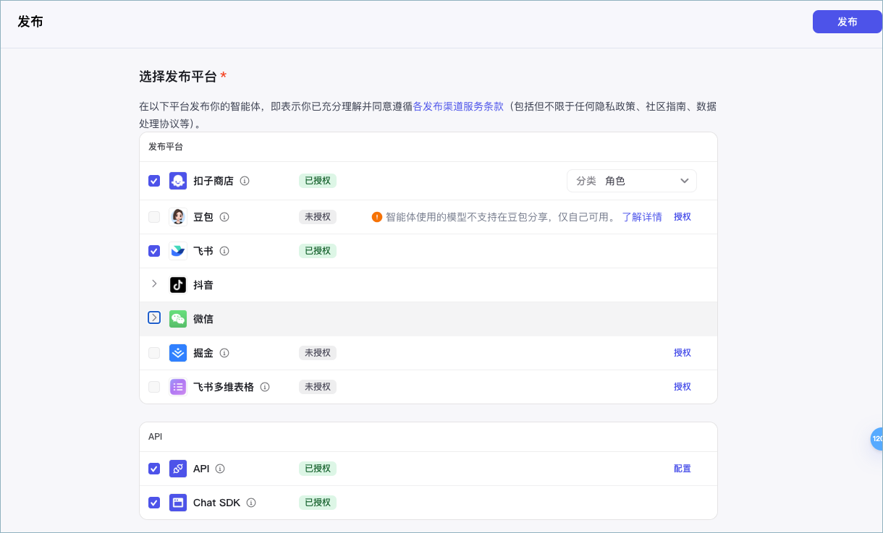Click the API section header

click(156, 437)
